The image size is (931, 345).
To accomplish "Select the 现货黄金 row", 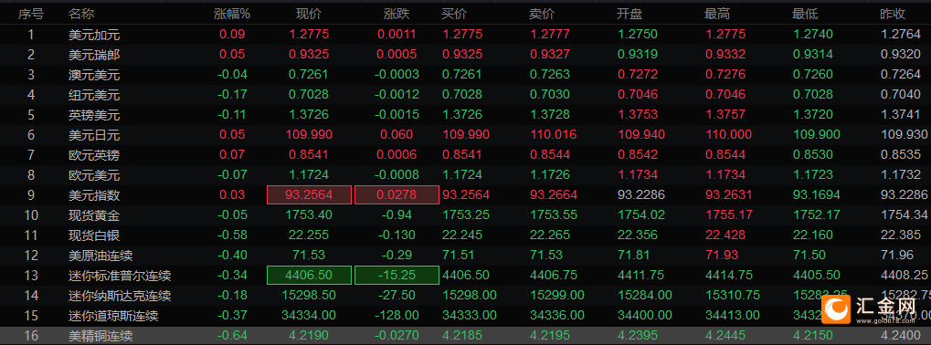I will (466, 214).
